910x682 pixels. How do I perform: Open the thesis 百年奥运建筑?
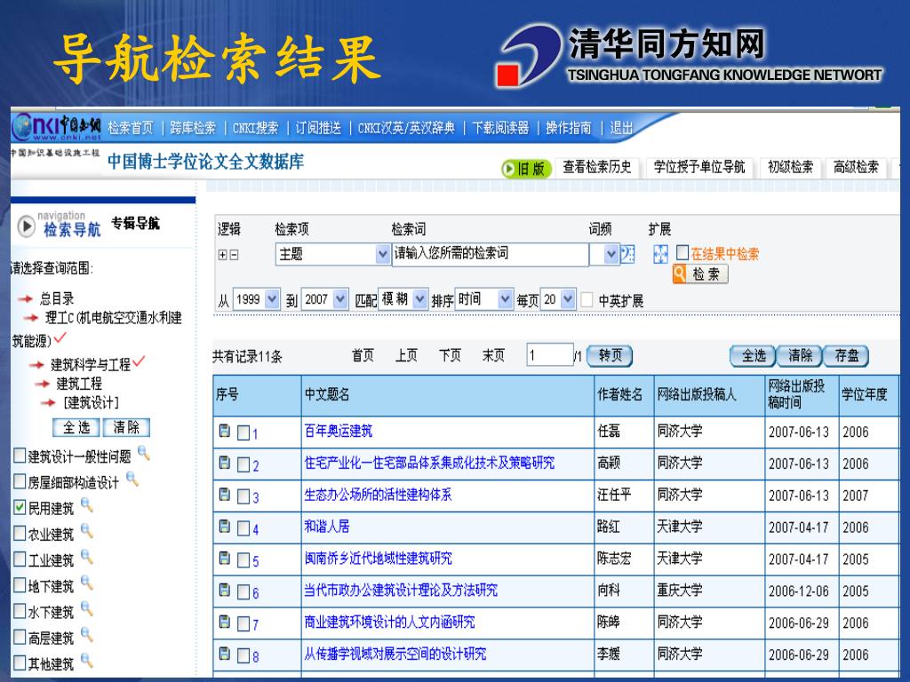(x=339, y=431)
